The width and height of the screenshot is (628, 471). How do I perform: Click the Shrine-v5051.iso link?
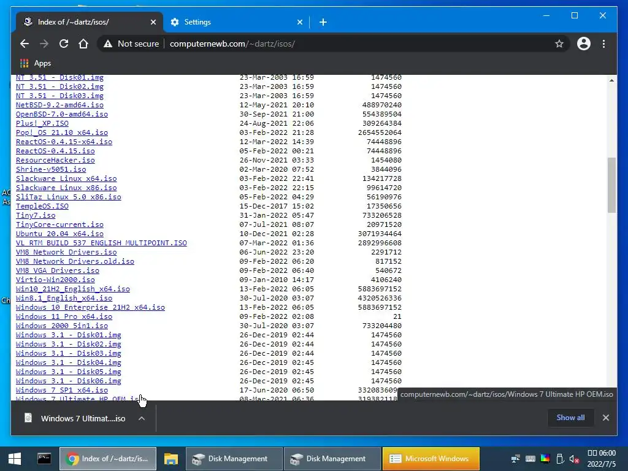coord(51,169)
